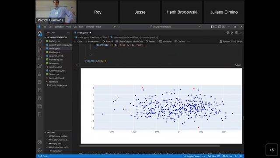Click the errors and warnings status indicator
The image size is (280, 158).
click(x=42, y=156)
